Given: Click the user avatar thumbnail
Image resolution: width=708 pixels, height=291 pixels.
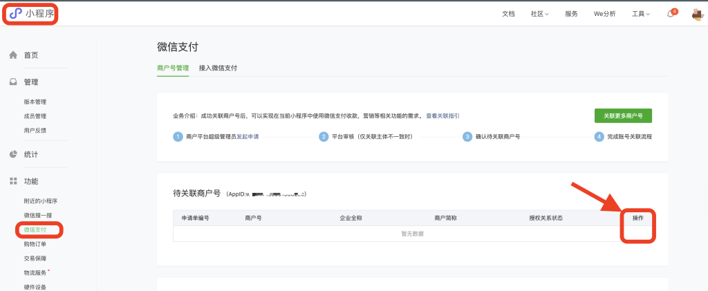Looking at the screenshot, I should (x=697, y=14).
